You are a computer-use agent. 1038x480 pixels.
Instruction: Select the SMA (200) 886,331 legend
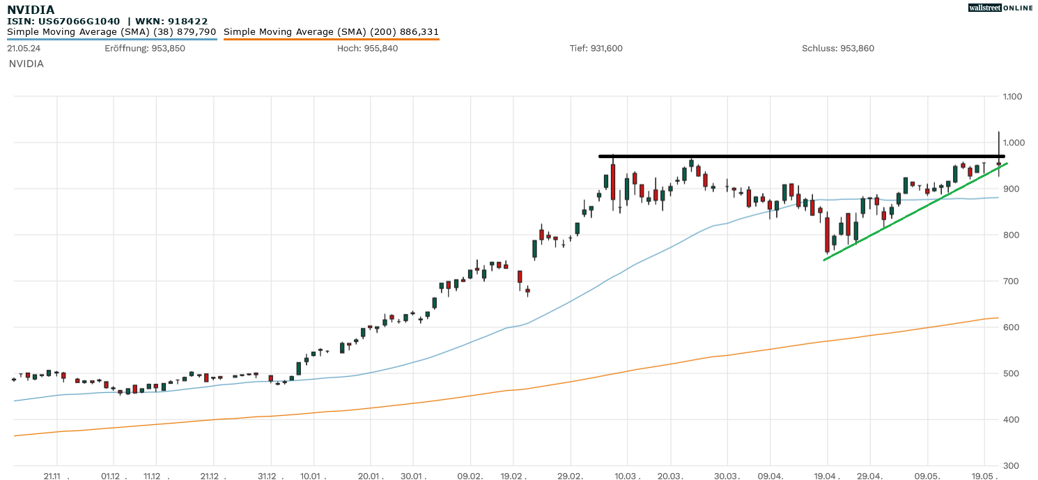coord(331,32)
